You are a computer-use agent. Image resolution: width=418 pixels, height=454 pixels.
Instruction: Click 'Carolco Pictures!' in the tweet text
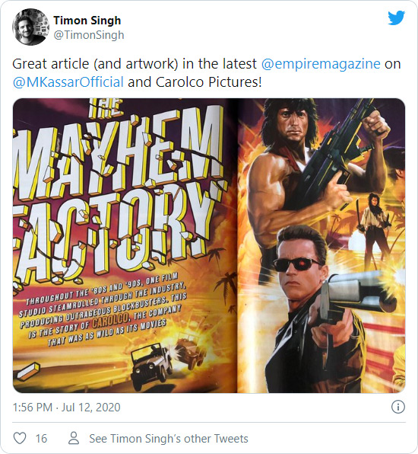pos(208,82)
